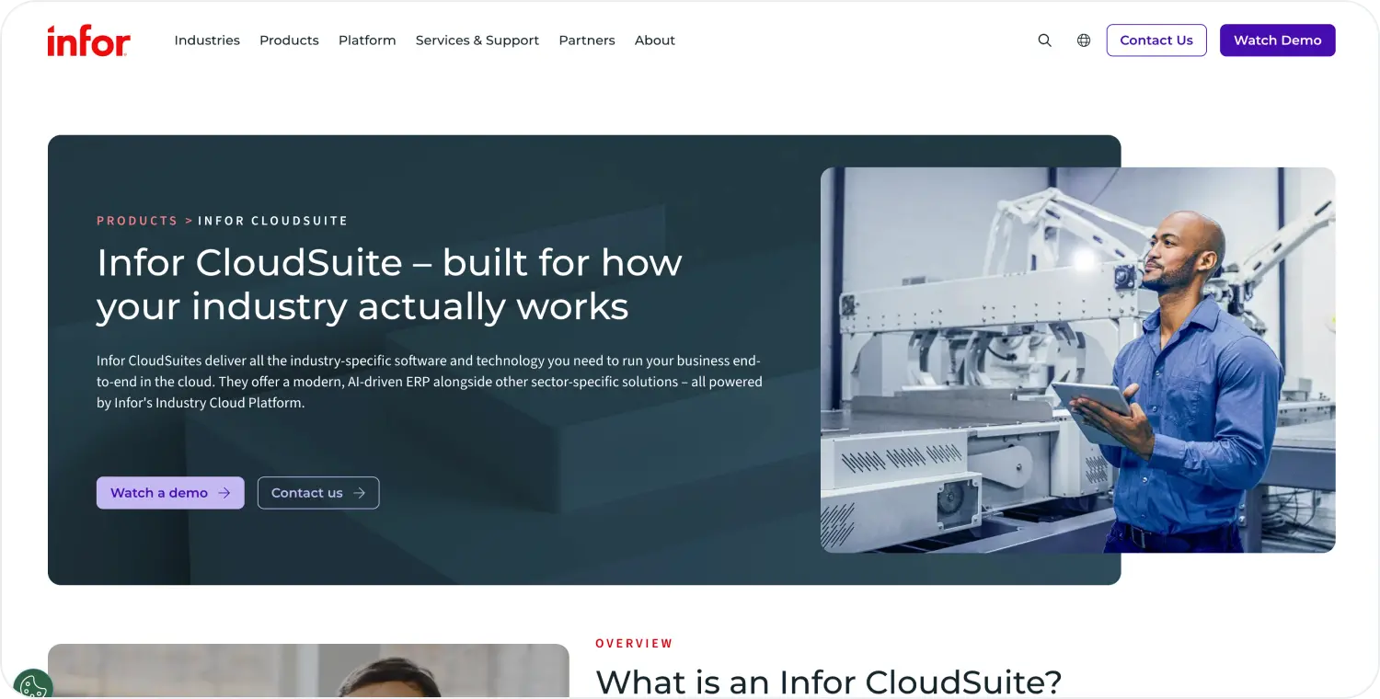Click the INFOR CLOUDSUITE breadcrumb text

[273, 221]
